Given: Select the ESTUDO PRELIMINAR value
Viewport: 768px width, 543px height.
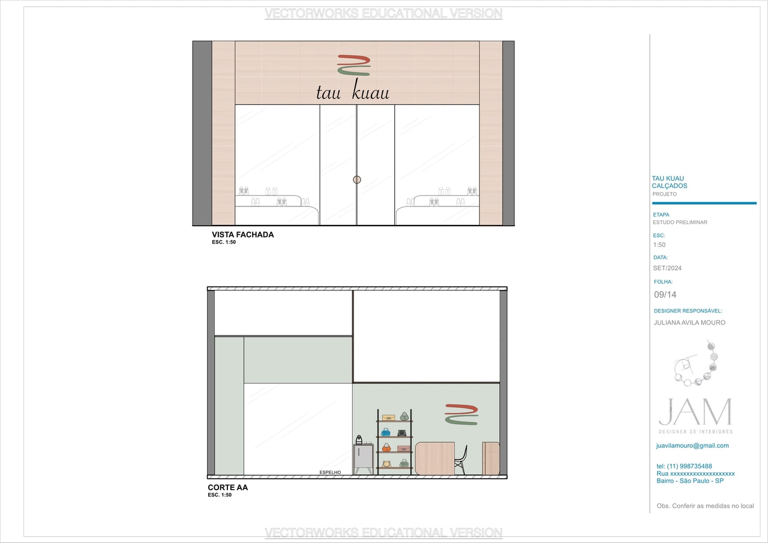Looking at the screenshot, I should tap(680, 223).
